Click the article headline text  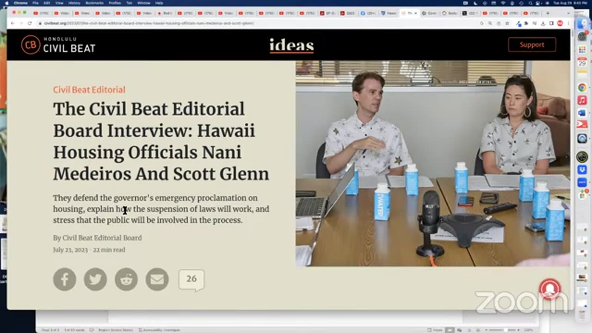161,142
